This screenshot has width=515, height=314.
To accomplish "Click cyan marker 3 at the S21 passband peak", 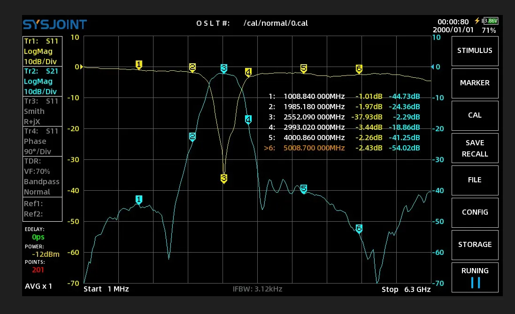I will pyautogui.click(x=224, y=68).
